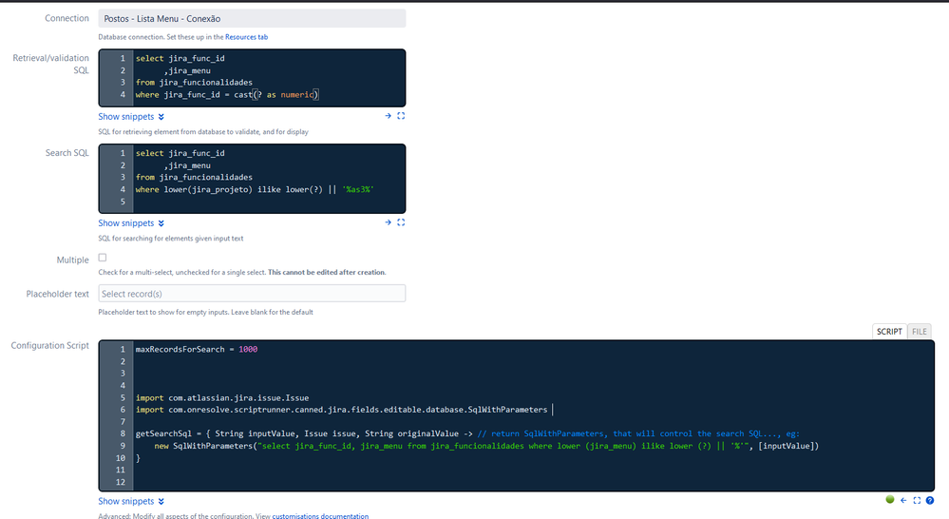The height and width of the screenshot is (519, 949).
Task: Click 'from jira_funcionalidades' line in Retrieval SQL editor
Action: pyautogui.click(x=194, y=83)
